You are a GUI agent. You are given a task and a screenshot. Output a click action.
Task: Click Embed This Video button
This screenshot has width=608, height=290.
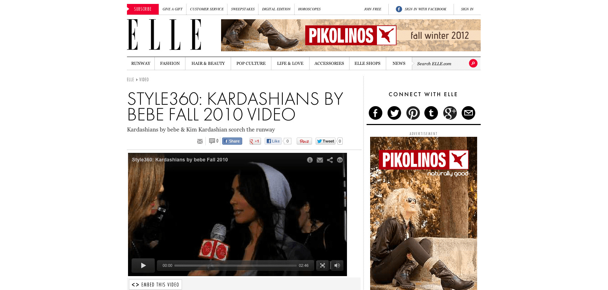click(x=155, y=285)
